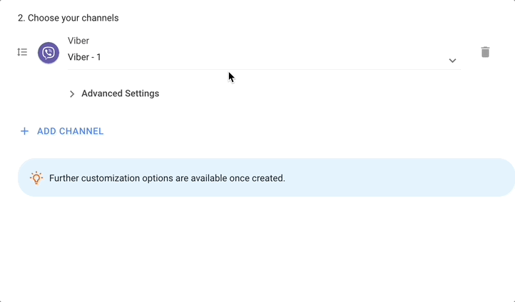Click the 'Advanced Settings' label
The image size is (515, 302).
coord(120,93)
